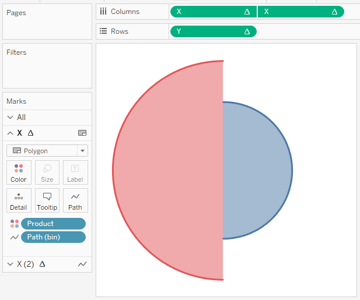
Task: Select Y pill on Rows shelf
Action: pos(214,31)
